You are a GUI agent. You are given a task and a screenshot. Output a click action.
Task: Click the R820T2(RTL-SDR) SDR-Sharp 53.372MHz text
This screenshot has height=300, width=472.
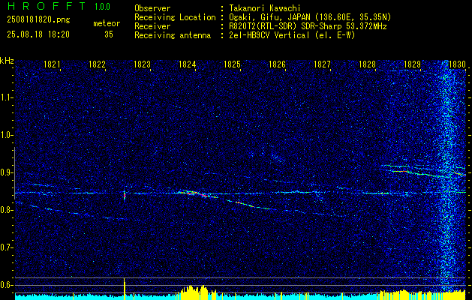[308, 26]
